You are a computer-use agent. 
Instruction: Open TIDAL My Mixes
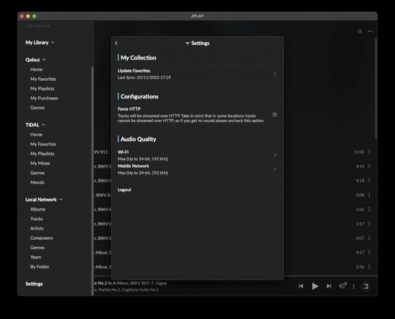[x=40, y=163]
